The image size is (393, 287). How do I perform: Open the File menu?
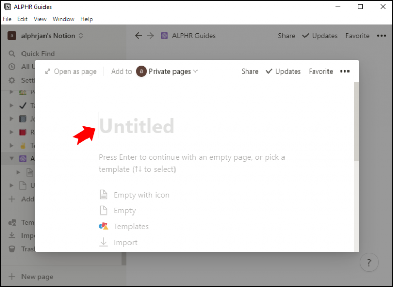point(7,19)
